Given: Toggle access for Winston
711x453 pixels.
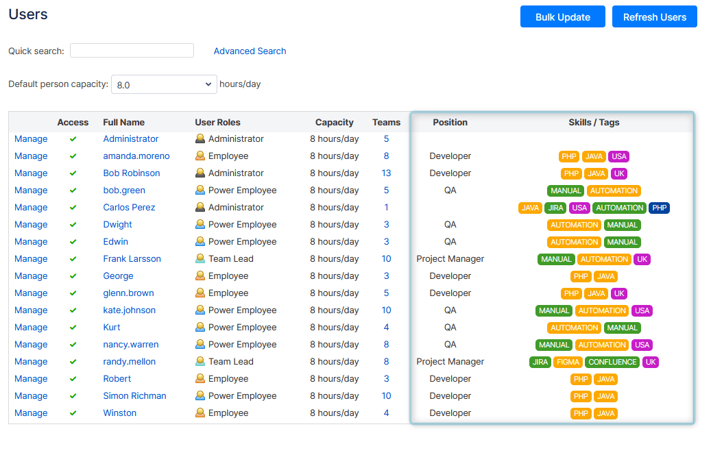Looking at the screenshot, I should [72, 413].
